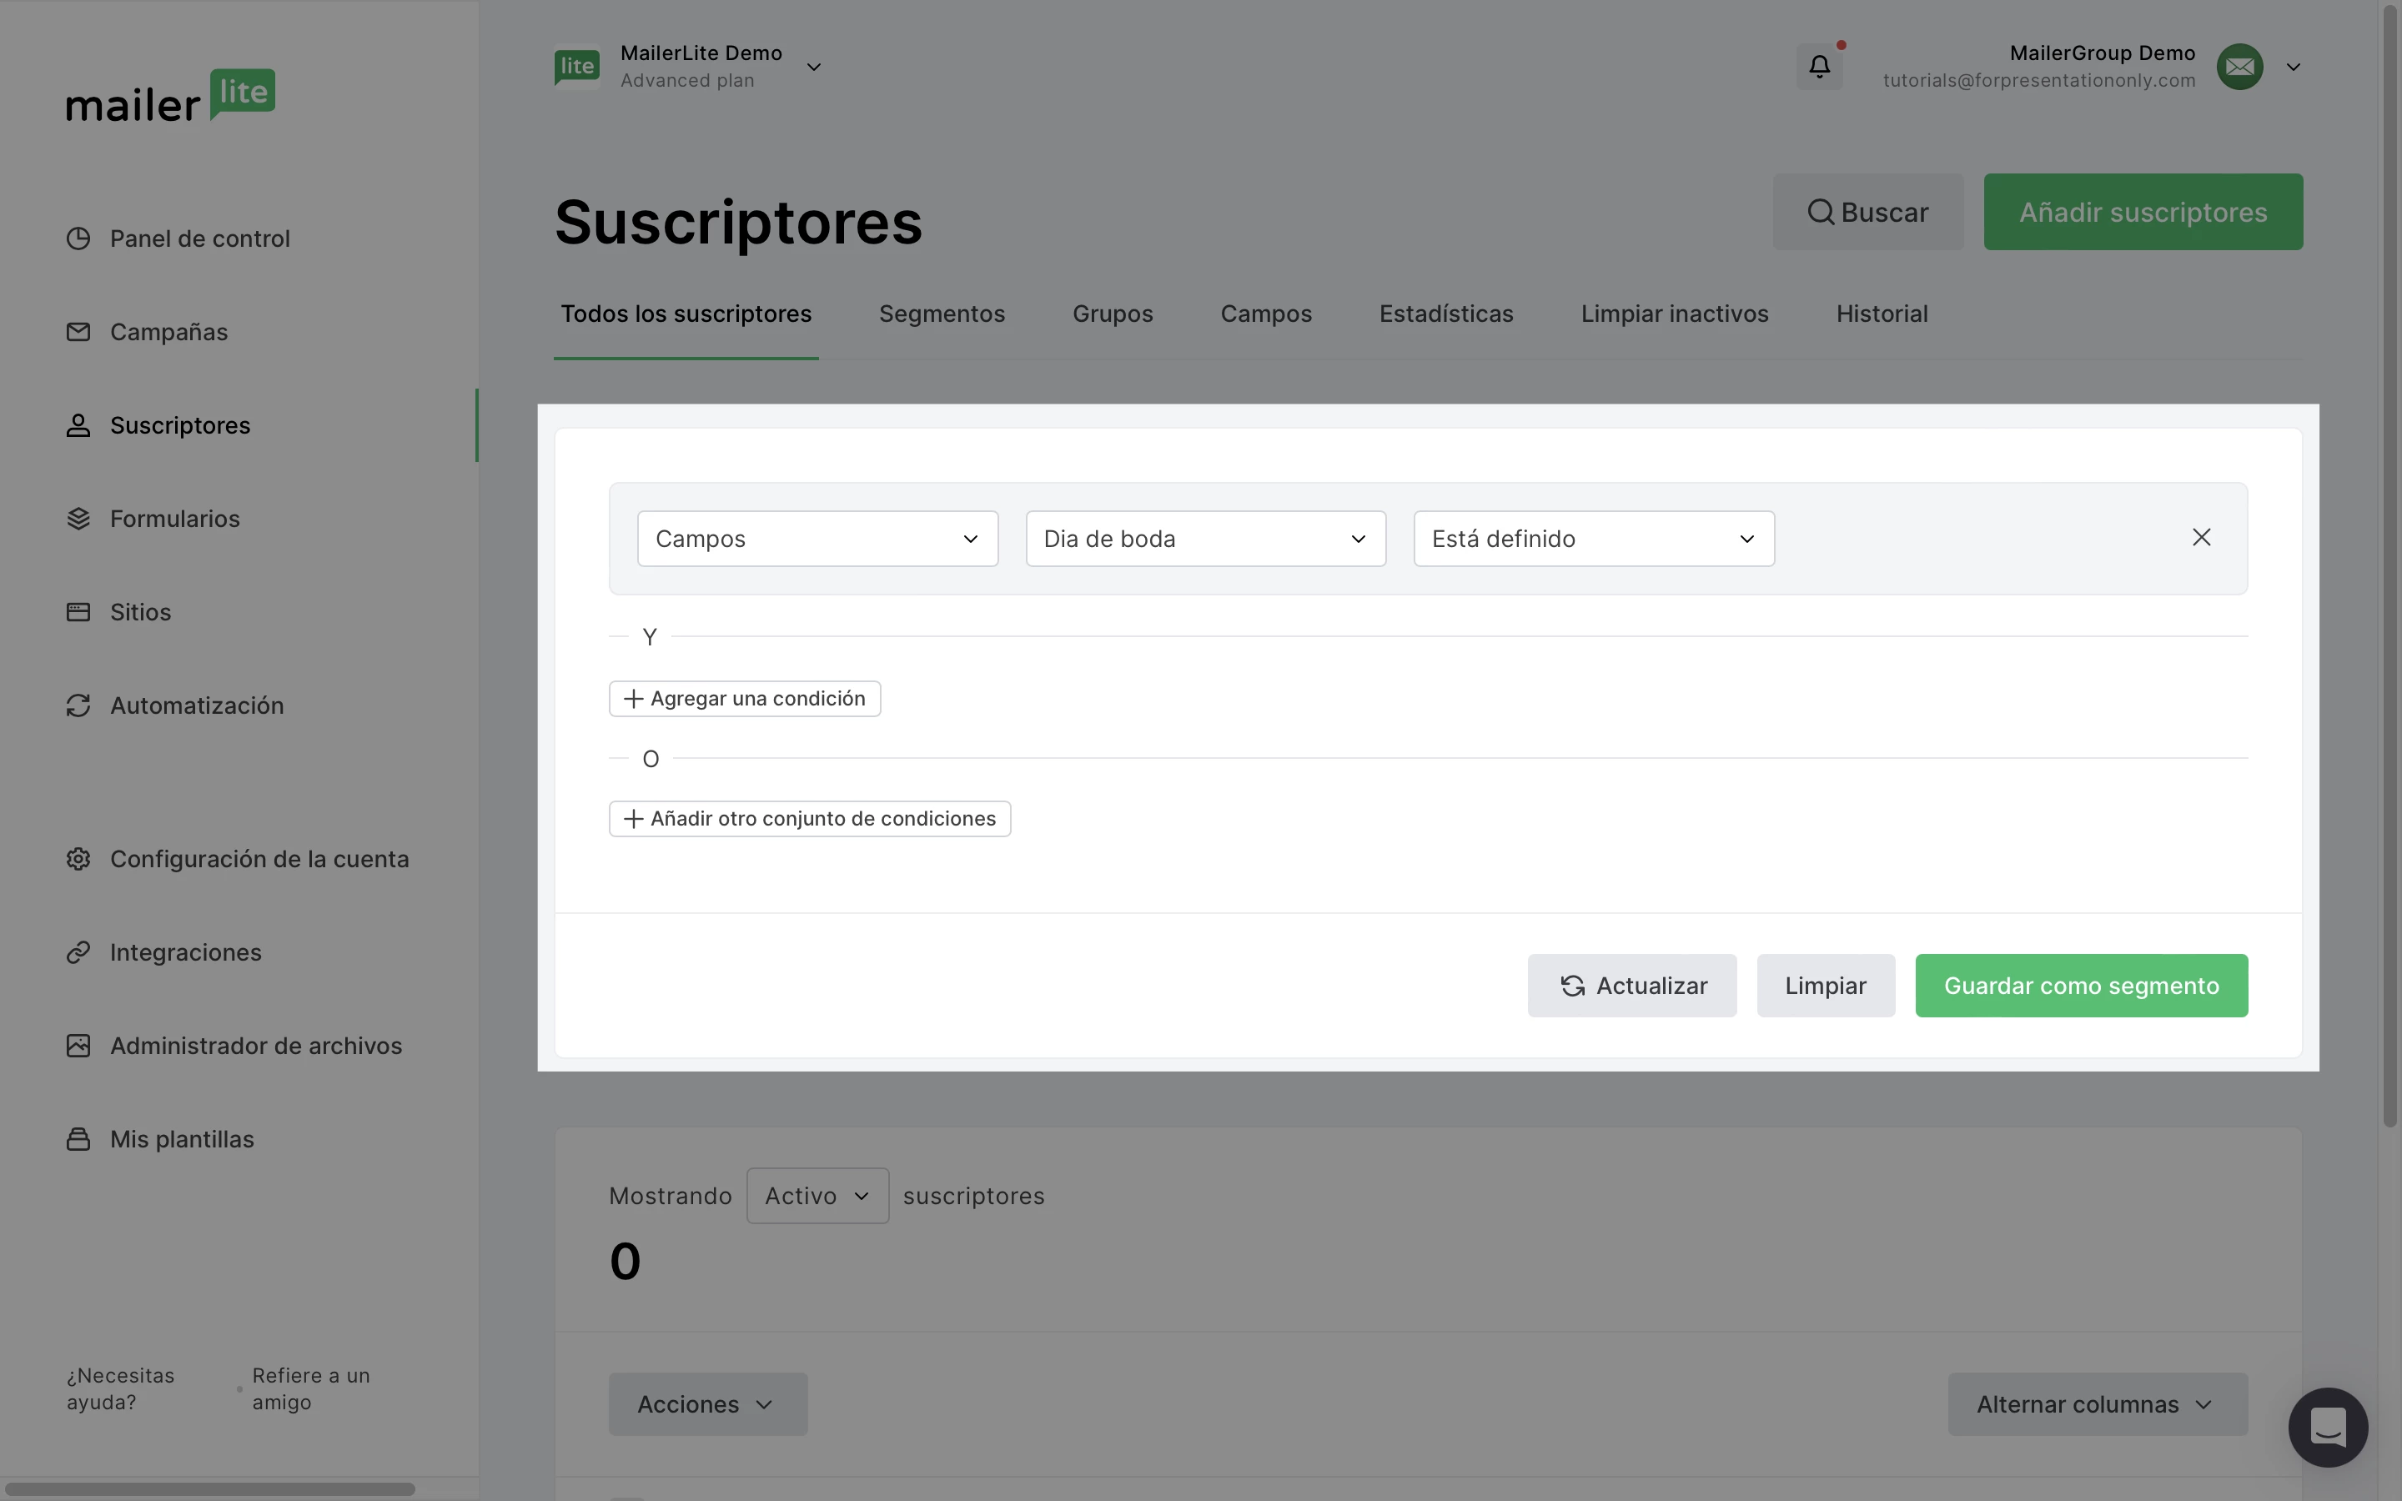Remove the condition with the X icon

click(x=2200, y=537)
